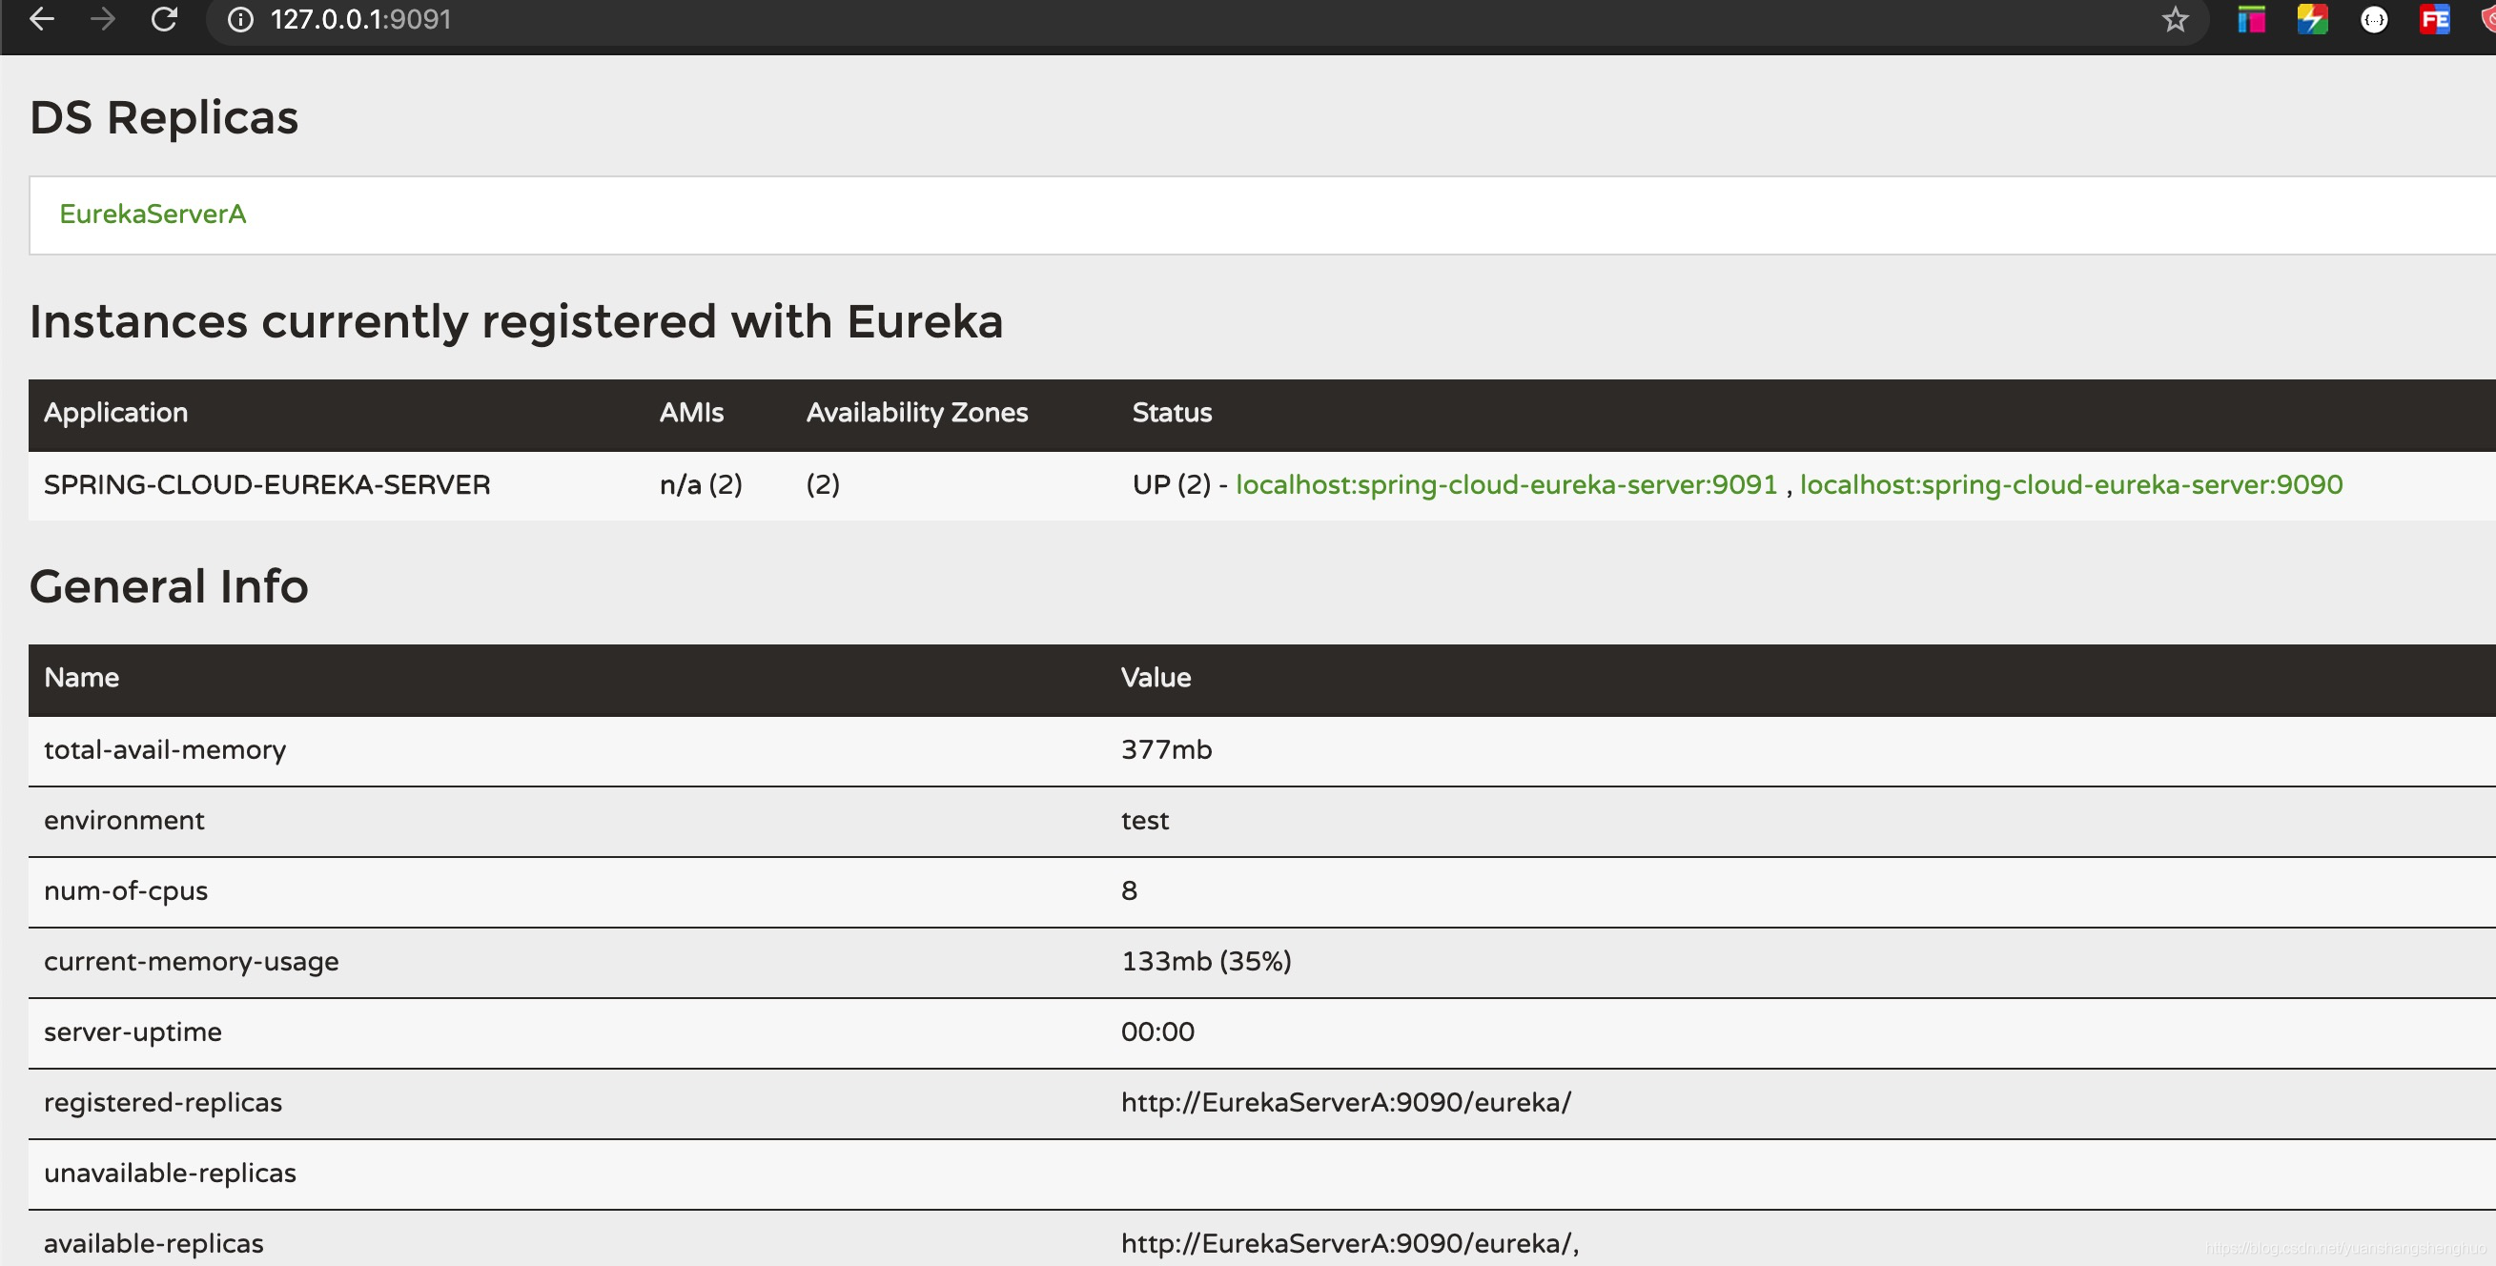Select SPRING-CLOUD-EUREKA-SERVER application name
The image size is (2496, 1266).
(267, 484)
